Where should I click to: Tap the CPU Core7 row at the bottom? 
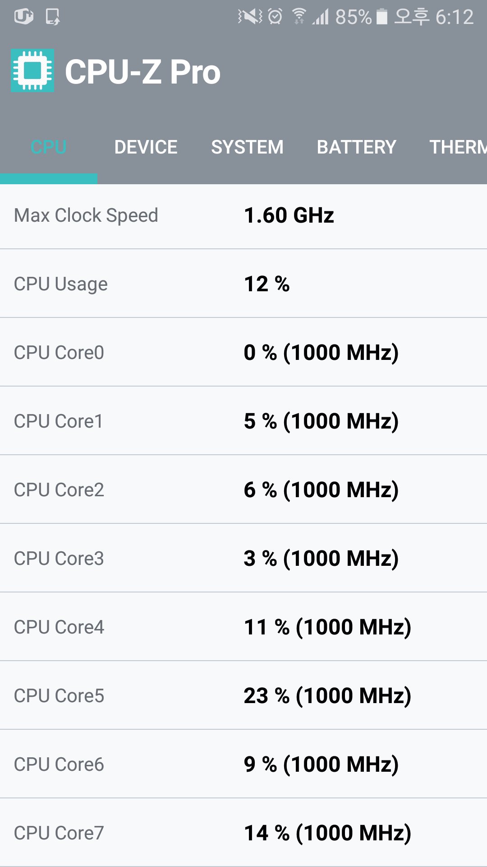point(243,833)
